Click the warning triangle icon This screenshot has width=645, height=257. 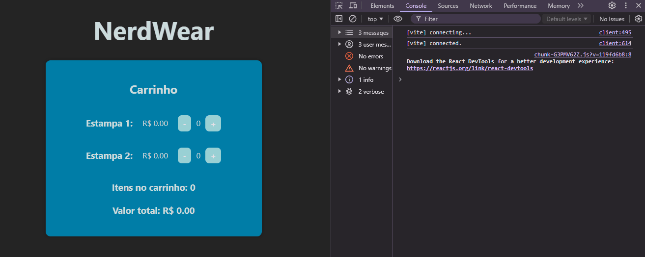click(x=349, y=68)
